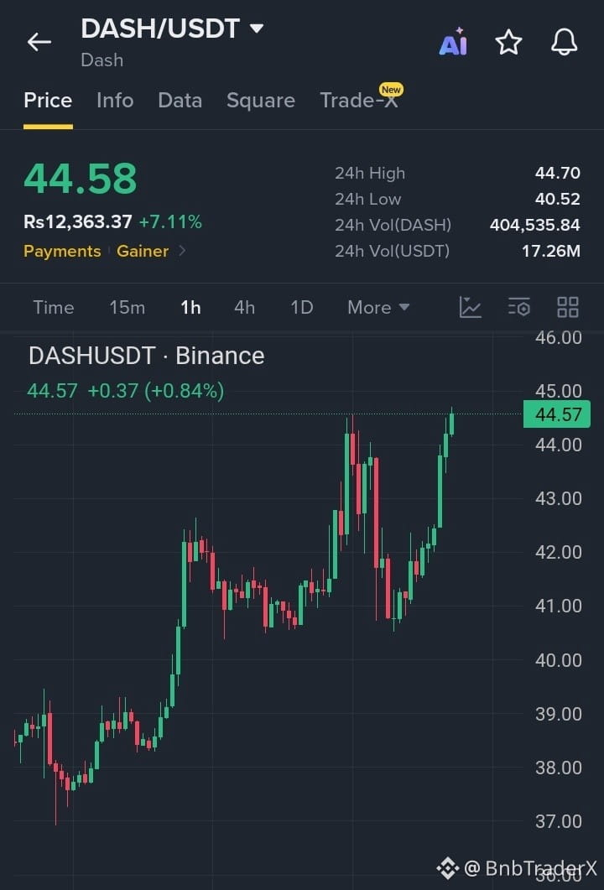Viewport: 604px width, 890px height.
Task: Open chart settings list-gear icon
Action: pyautogui.click(x=518, y=307)
